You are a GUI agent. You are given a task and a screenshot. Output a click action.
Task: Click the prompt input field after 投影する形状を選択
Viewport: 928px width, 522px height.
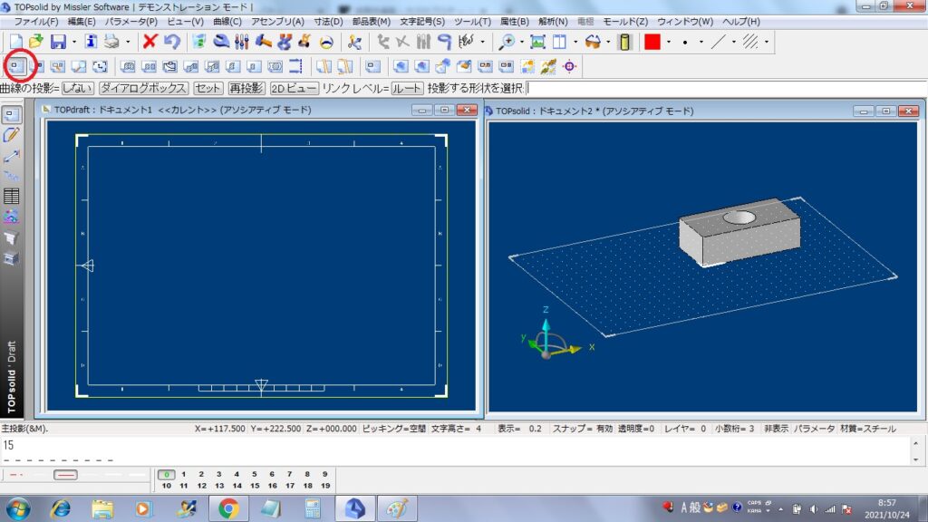click(726, 88)
